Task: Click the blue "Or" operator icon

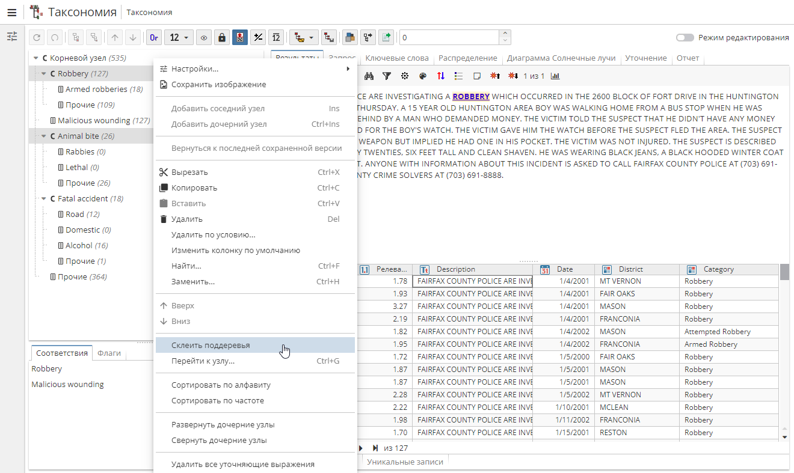Action: pos(154,37)
